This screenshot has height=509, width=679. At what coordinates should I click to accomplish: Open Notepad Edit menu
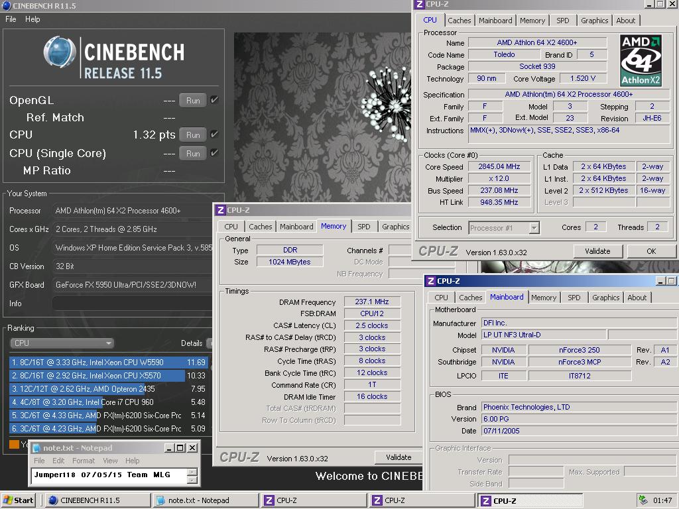pos(58,461)
